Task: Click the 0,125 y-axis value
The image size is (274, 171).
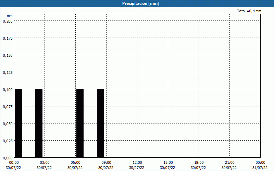Action: [8, 73]
